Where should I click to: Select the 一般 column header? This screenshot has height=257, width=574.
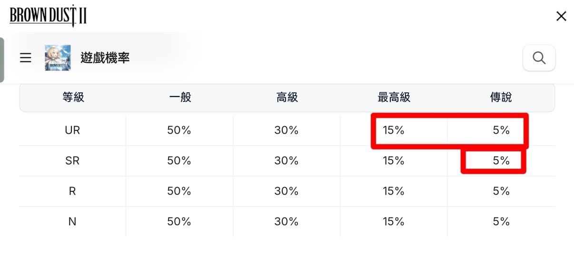pos(180,98)
